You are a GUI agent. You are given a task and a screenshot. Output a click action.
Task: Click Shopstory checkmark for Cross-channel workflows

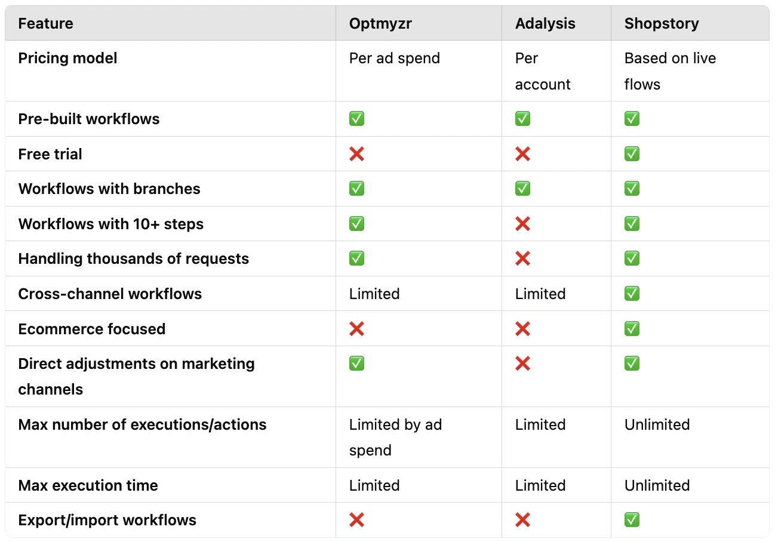pyautogui.click(x=632, y=294)
